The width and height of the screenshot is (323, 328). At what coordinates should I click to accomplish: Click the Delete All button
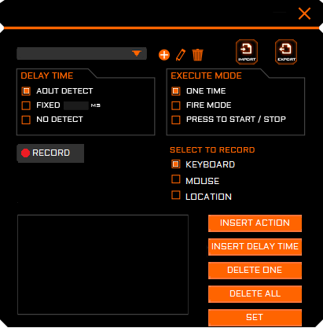[x=255, y=294]
